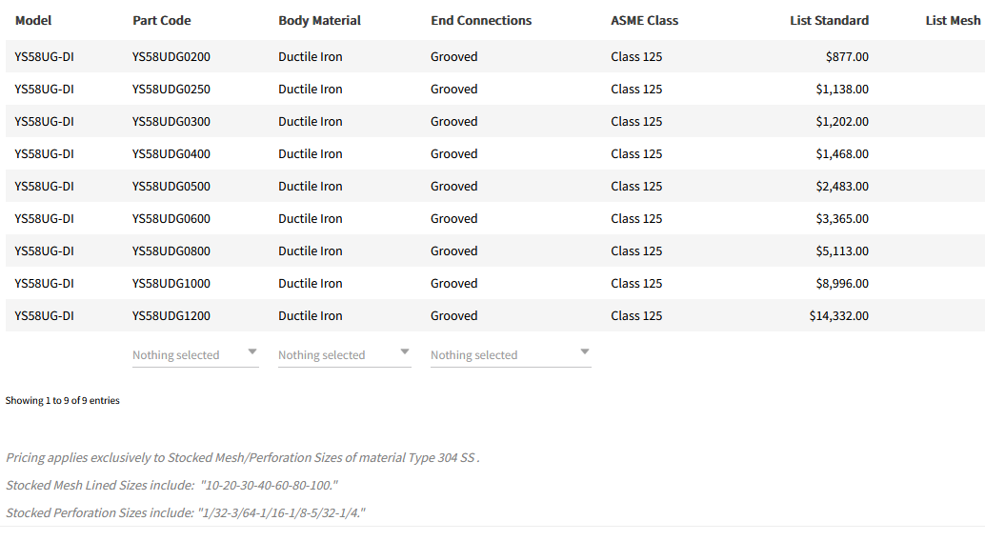Select part code YS58UDG0200 cell
Screen dimensions: 985x541
[x=171, y=57]
